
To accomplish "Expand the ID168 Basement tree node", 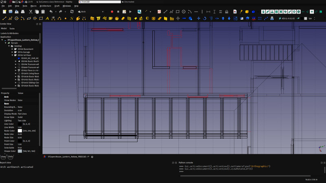I will tap(12, 49).
